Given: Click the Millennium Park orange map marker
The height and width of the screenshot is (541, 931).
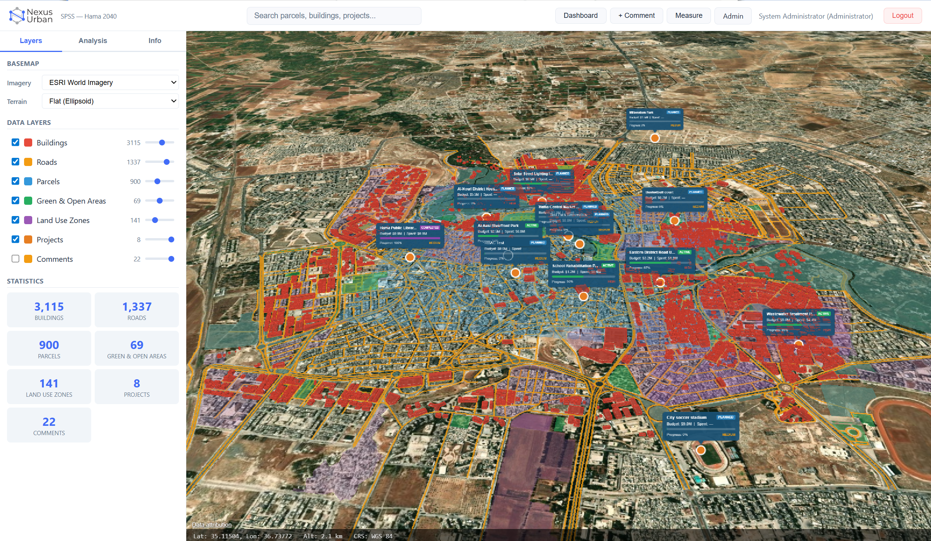Looking at the screenshot, I should pyautogui.click(x=655, y=138).
